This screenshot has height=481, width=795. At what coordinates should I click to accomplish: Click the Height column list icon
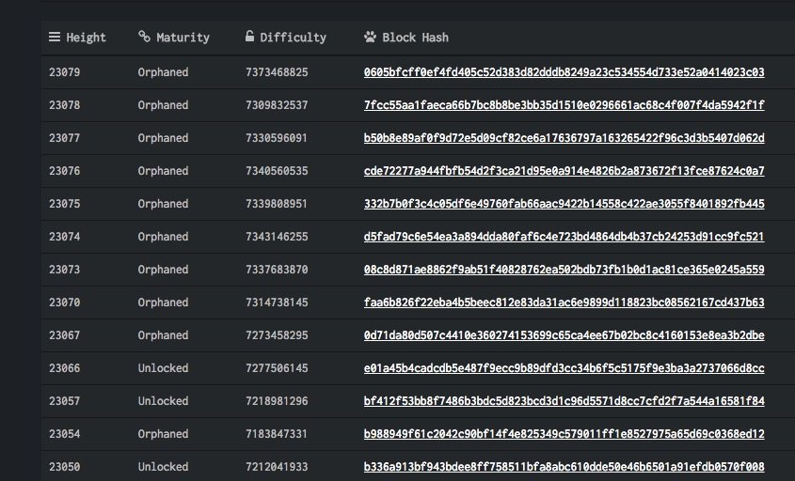click(x=55, y=38)
